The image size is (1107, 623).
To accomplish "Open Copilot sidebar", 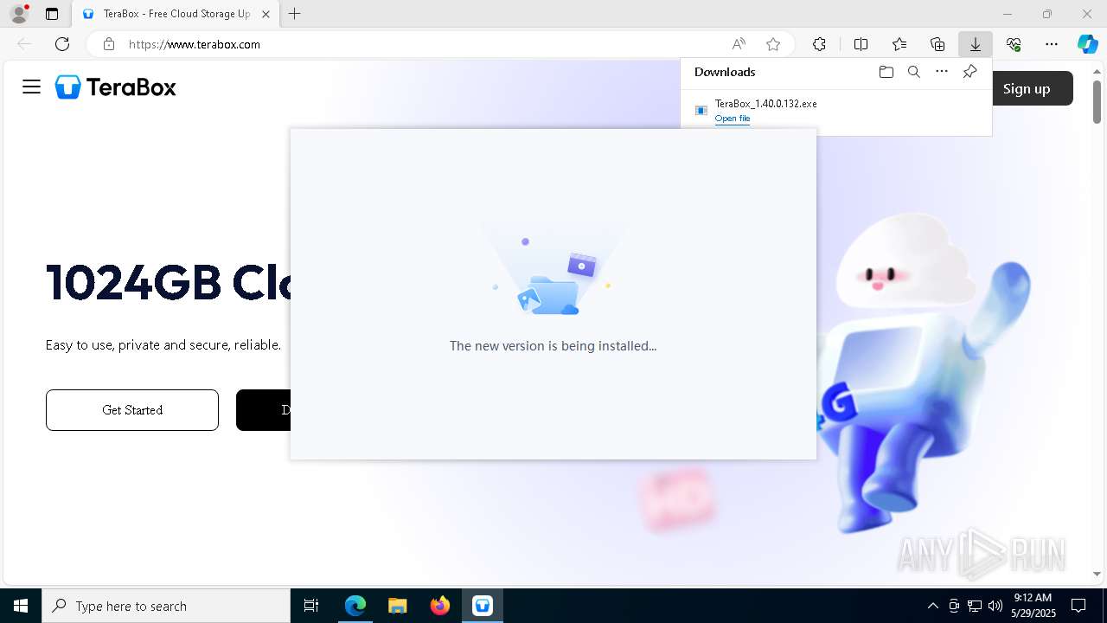I will pos(1087,44).
